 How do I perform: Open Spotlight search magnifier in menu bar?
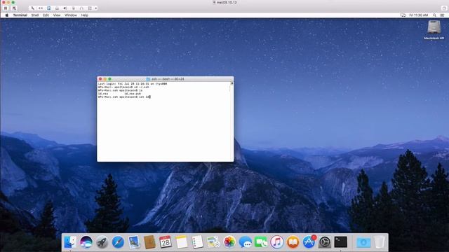[x=434, y=15]
